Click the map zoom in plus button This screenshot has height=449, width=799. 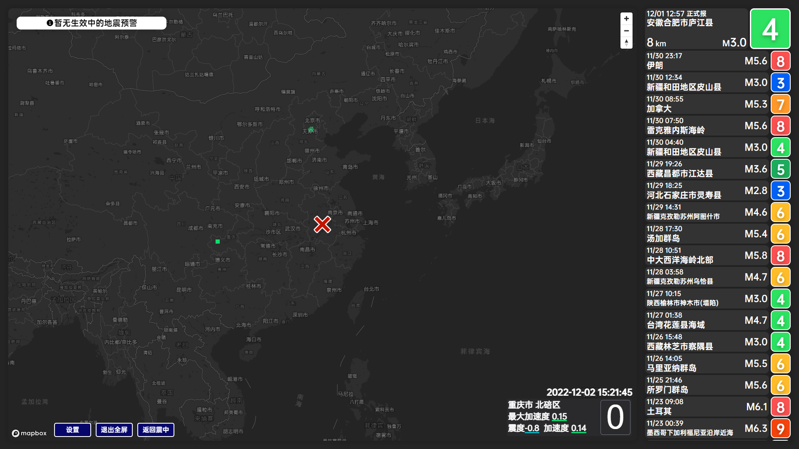click(x=626, y=19)
